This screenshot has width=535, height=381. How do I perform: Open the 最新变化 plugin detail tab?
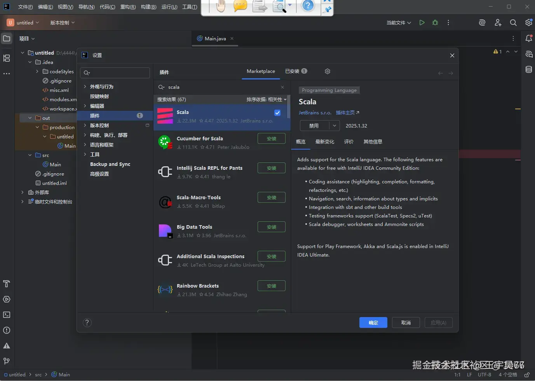[325, 142]
